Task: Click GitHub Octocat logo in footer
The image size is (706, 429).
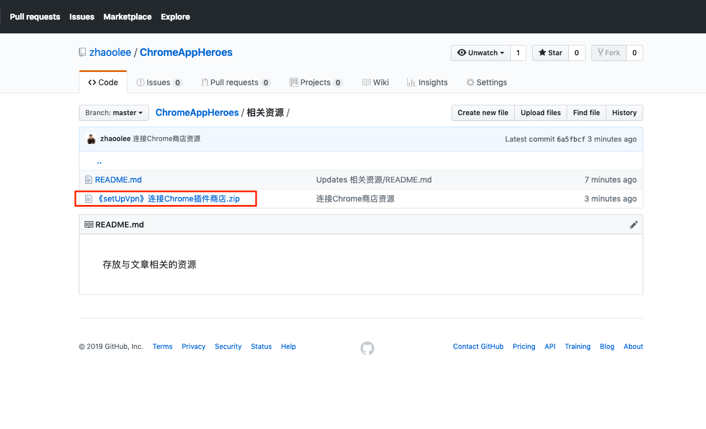Action: tap(367, 348)
